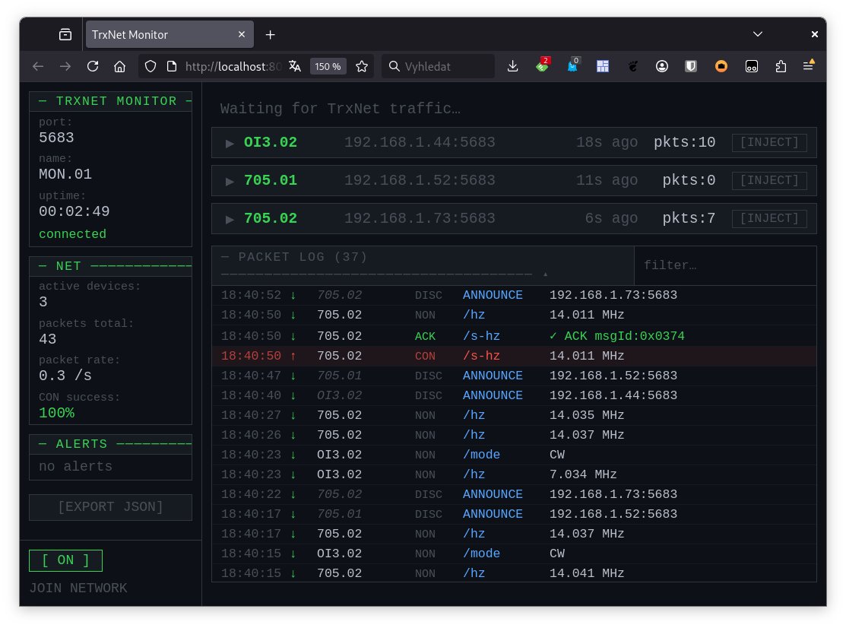The width and height of the screenshot is (846, 628).
Task: Expand the 705.02 device row
Action: click(x=230, y=219)
